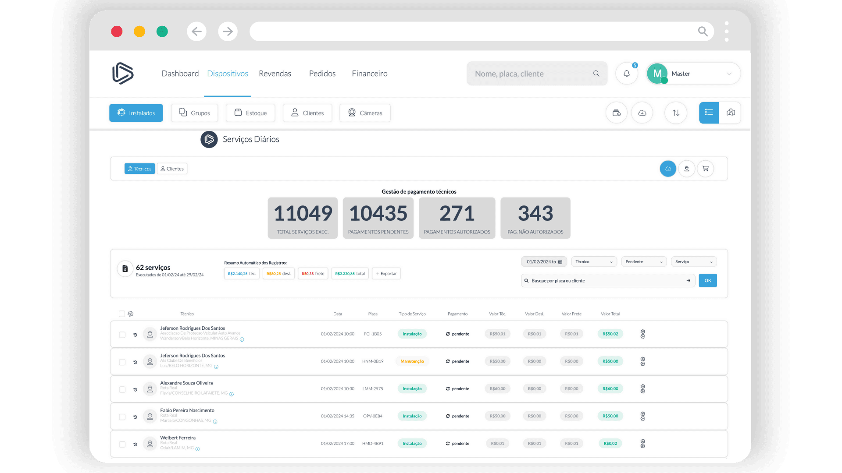The width and height of the screenshot is (842, 473).
Task: Expand the Técnico filter dropdown
Action: (x=593, y=262)
